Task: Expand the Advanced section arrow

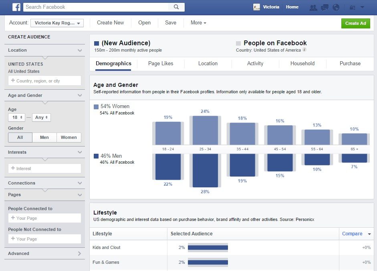Action: coord(80,253)
